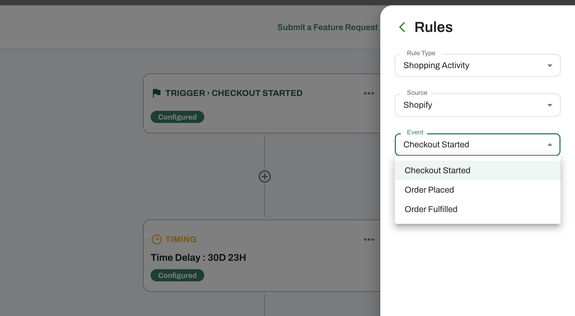
Task: Click the Configured badge on the Trigger card
Action: [x=177, y=117]
